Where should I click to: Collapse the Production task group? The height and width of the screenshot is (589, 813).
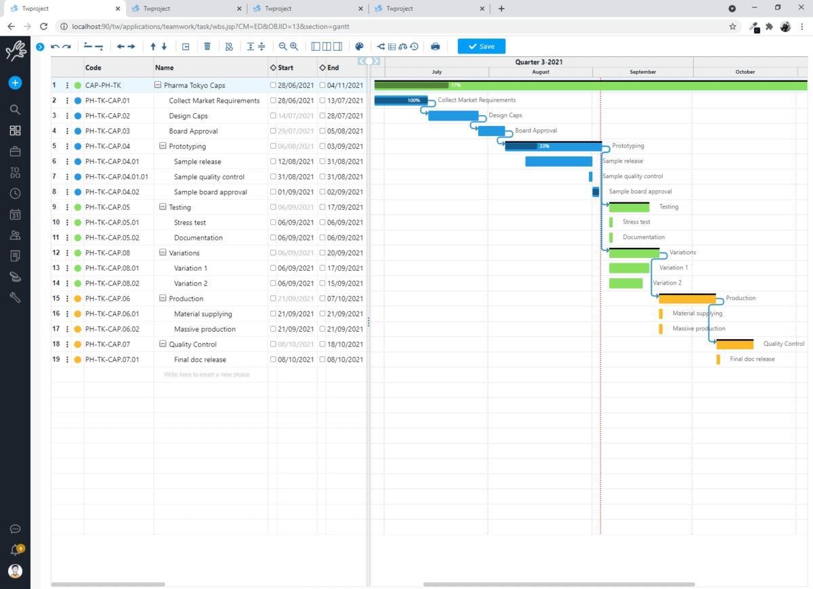point(163,299)
